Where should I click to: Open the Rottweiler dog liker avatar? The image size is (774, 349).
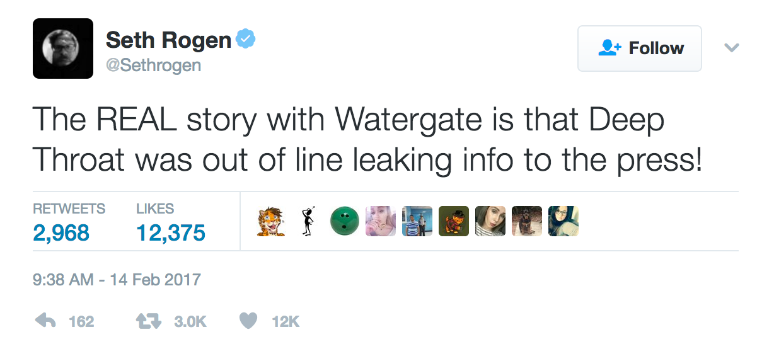click(527, 221)
